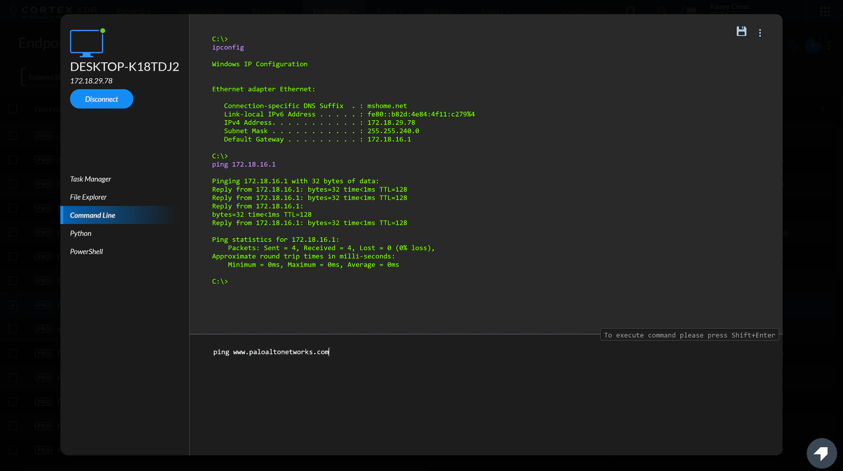Screen dimensions: 843x471
Task: Expand the dimmed Endpoints menu
Action: (331, 11)
